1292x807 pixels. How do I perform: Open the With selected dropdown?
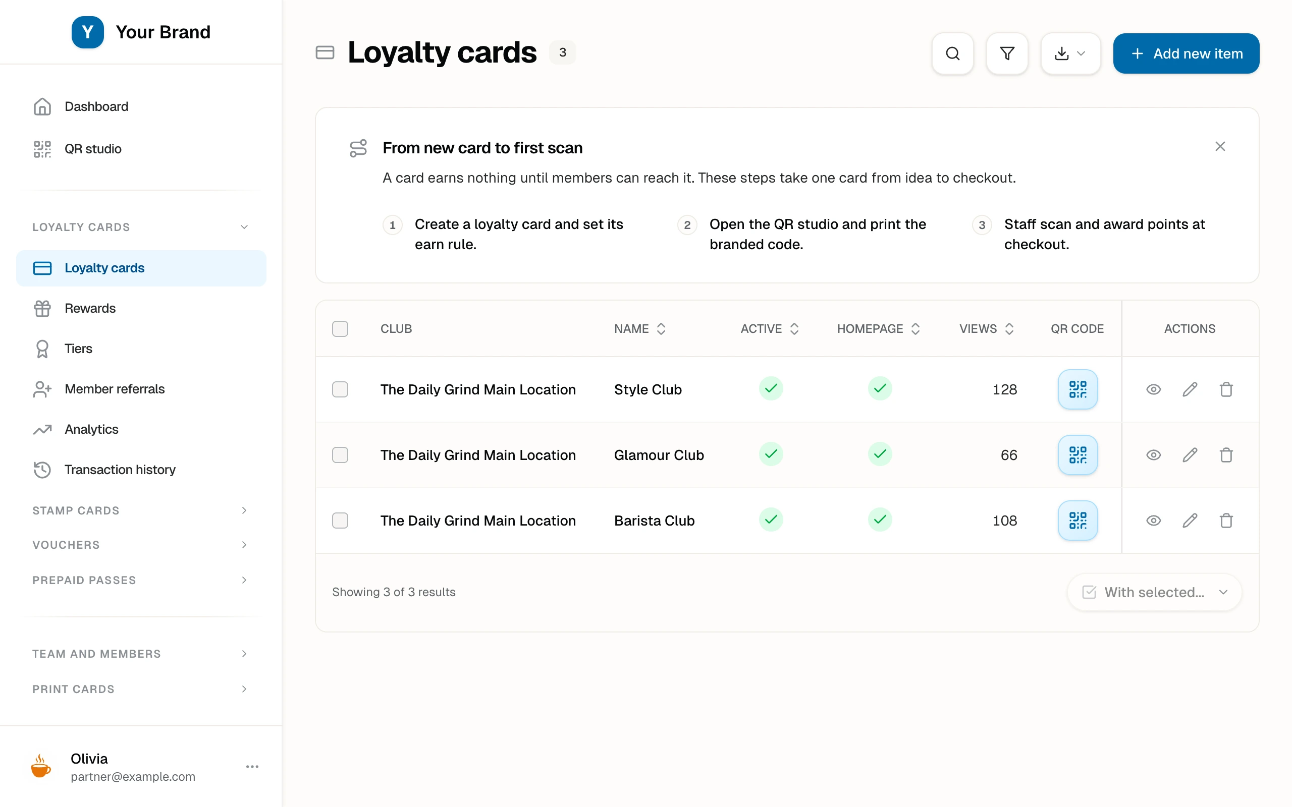click(x=1154, y=592)
